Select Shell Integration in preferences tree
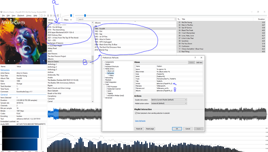Screen dimensions: 268x152 pyautogui.click(x=111, y=82)
